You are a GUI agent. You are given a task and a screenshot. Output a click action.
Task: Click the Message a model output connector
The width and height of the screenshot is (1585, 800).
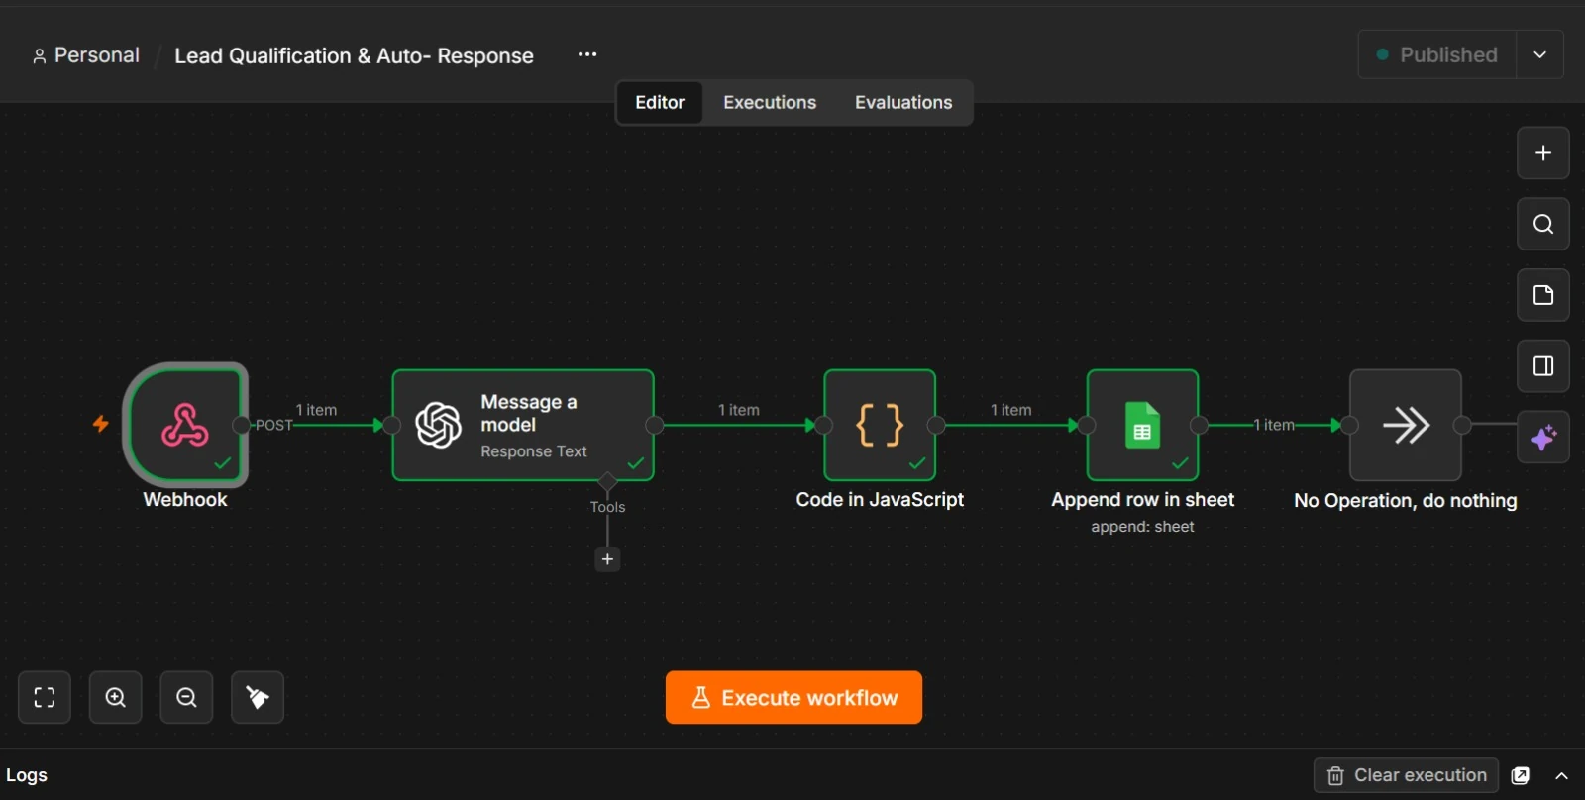(654, 425)
